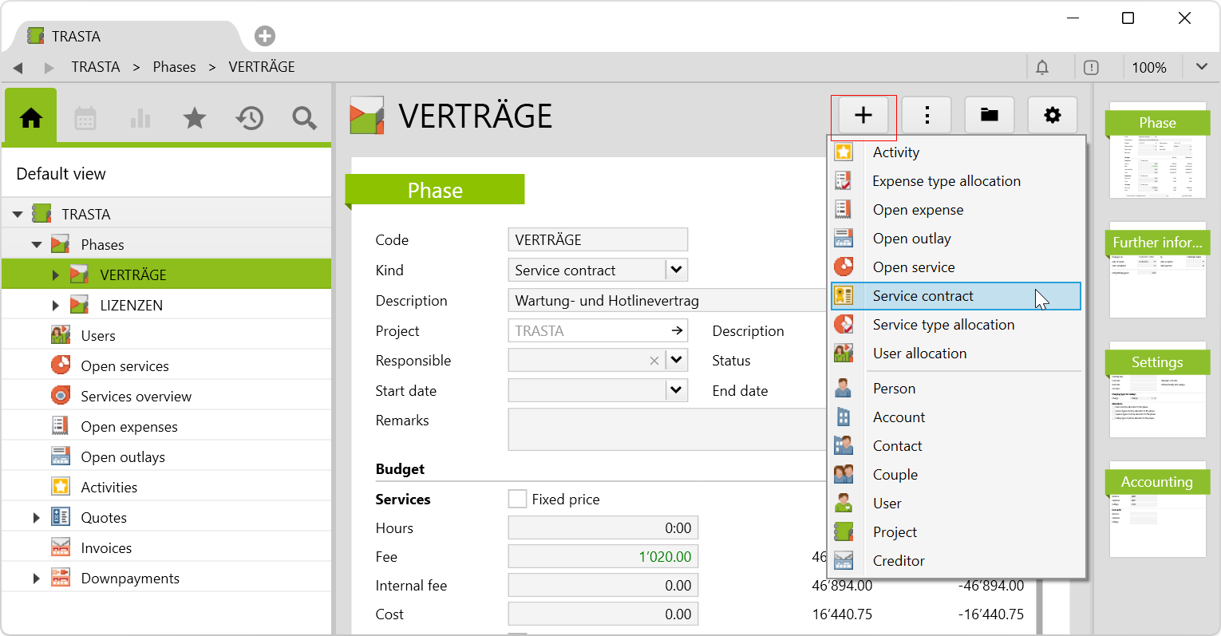This screenshot has height=636, width=1221.
Task: Open Services overview in sidebar
Action: pyautogui.click(x=136, y=397)
